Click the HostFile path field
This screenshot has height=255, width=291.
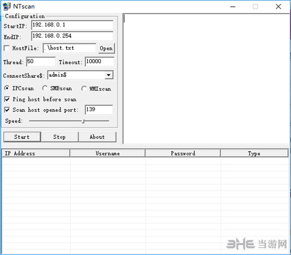(69, 48)
